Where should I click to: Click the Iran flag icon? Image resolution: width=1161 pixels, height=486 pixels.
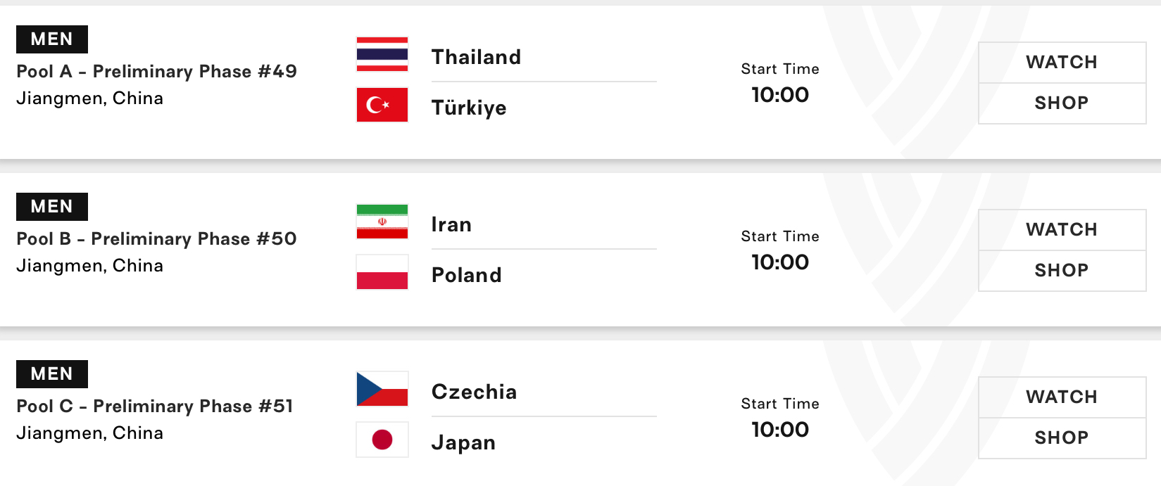tap(382, 222)
